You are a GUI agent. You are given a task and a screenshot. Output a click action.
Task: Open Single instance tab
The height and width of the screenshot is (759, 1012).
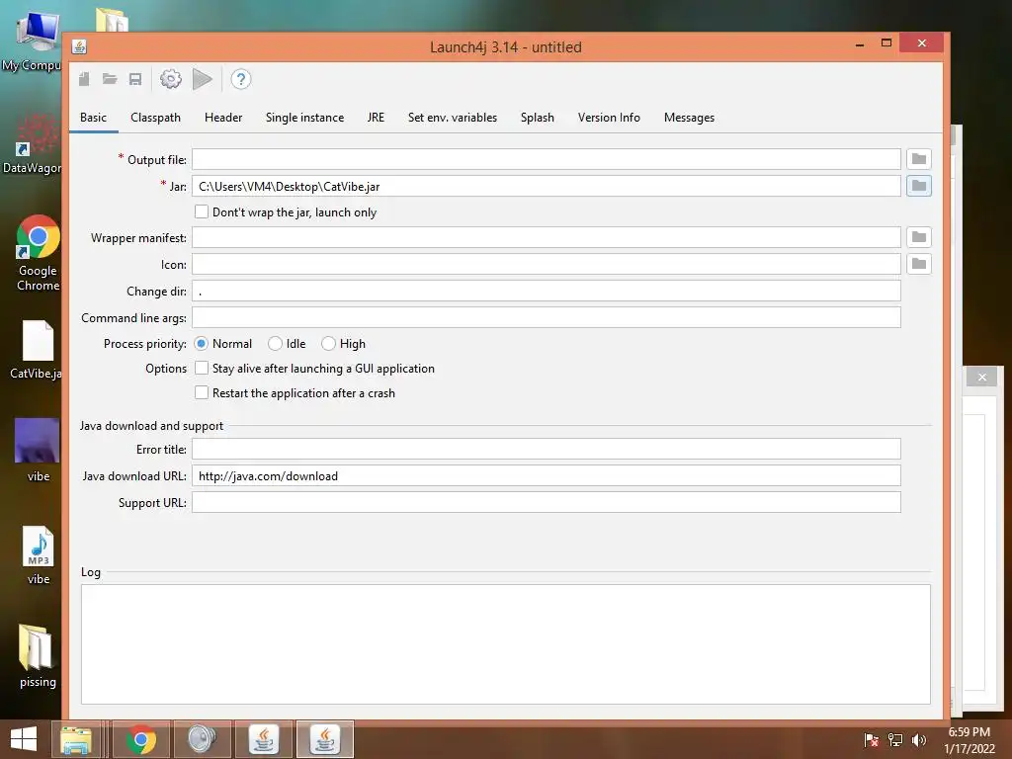[304, 118]
